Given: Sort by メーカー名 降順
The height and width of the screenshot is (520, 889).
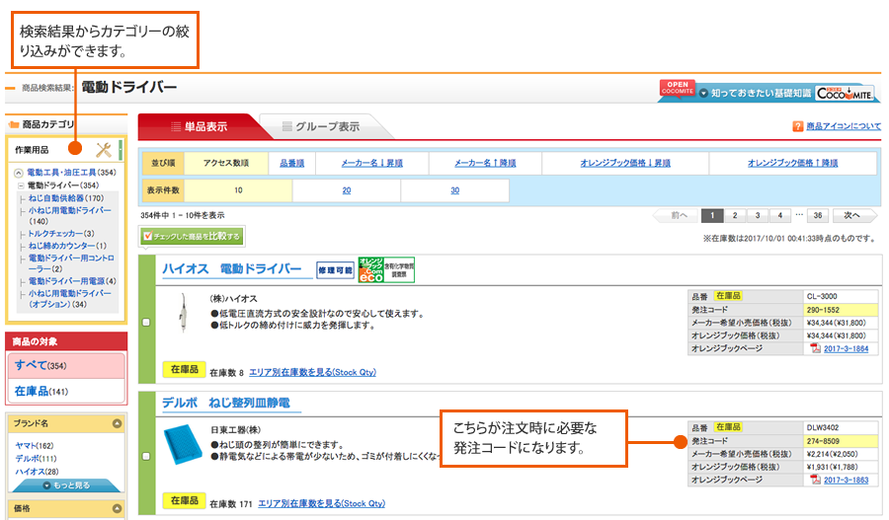Looking at the screenshot, I should 485,163.
